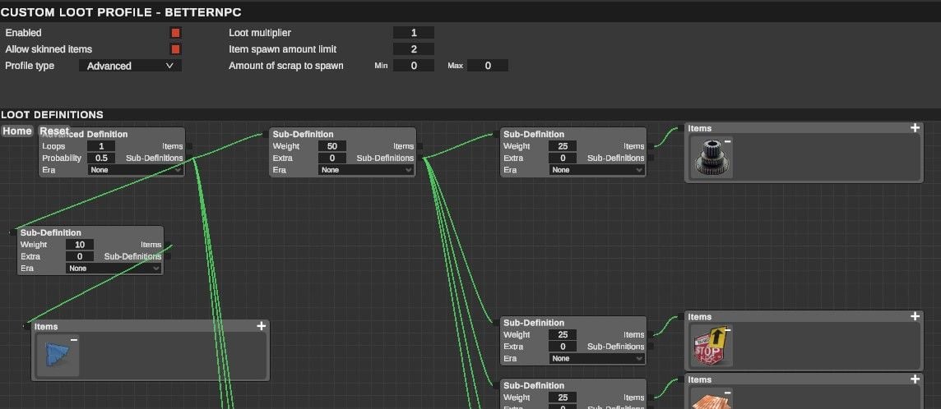Add item to the road signs Items panel
Screen dimensions: 941x409
pos(915,317)
